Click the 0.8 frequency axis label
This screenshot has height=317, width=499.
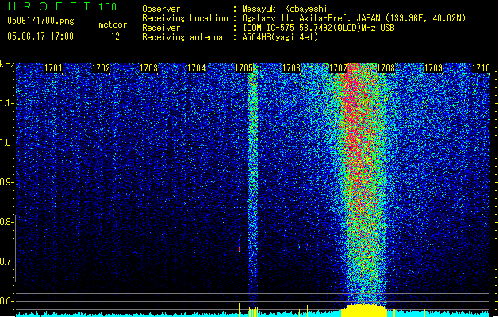tap(6, 222)
